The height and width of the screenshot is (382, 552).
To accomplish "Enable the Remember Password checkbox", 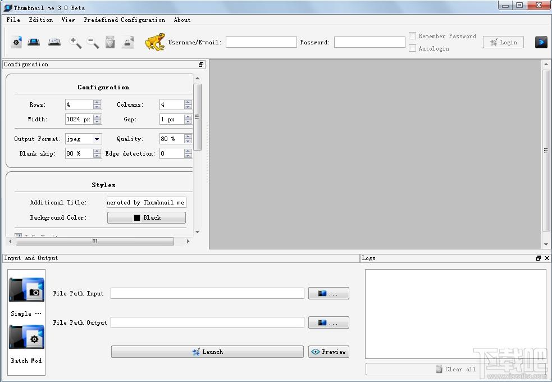I will click(x=412, y=36).
